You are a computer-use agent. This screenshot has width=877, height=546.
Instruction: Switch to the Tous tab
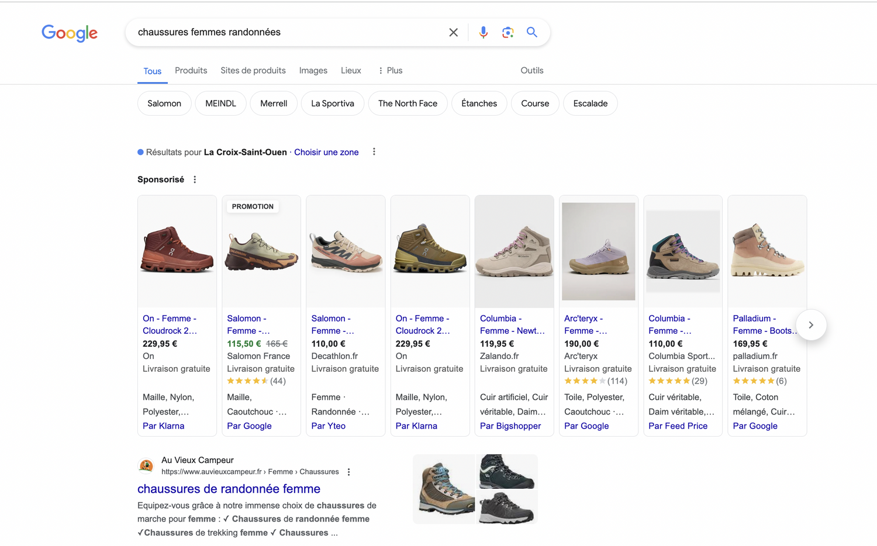pos(153,71)
